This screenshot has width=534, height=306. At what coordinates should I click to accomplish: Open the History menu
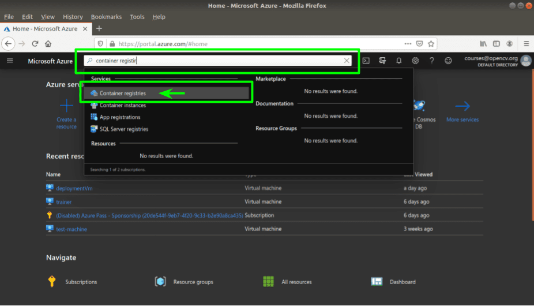click(73, 17)
